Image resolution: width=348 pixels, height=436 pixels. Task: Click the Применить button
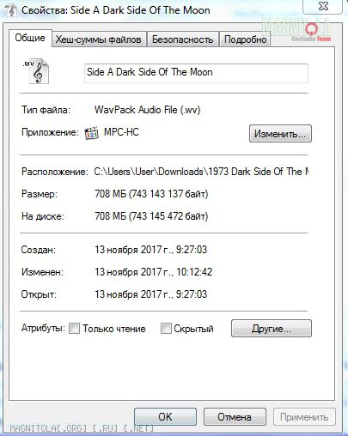[x=304, y=416]
